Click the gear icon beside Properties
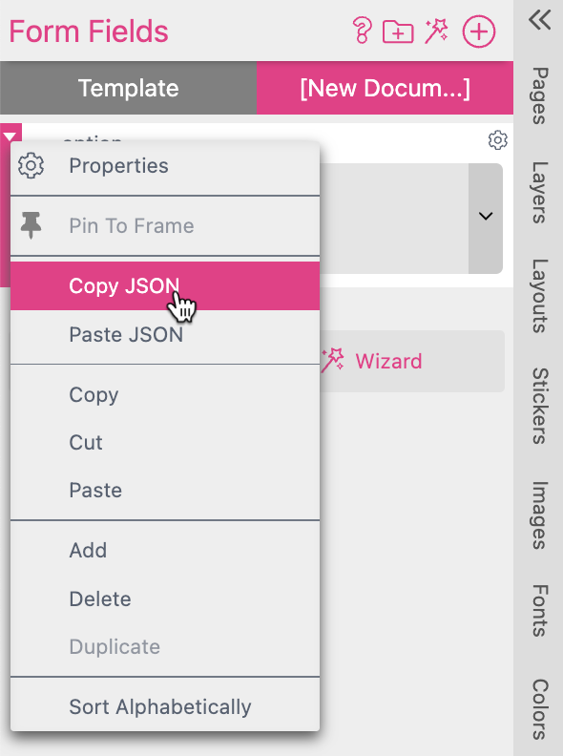 pyautogui.click(x=31, y=166)
